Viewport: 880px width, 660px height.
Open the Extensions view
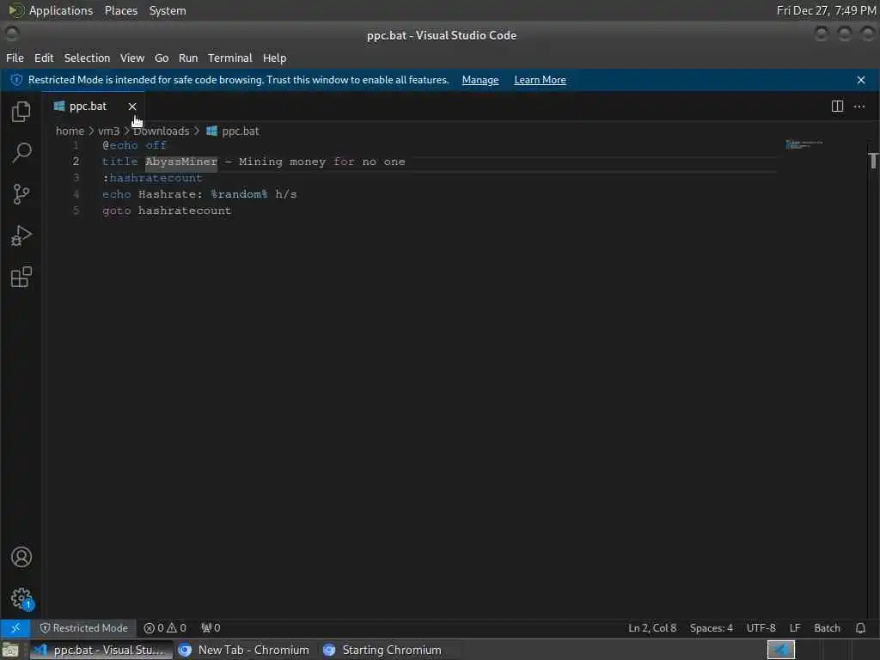tap(21, 278)
